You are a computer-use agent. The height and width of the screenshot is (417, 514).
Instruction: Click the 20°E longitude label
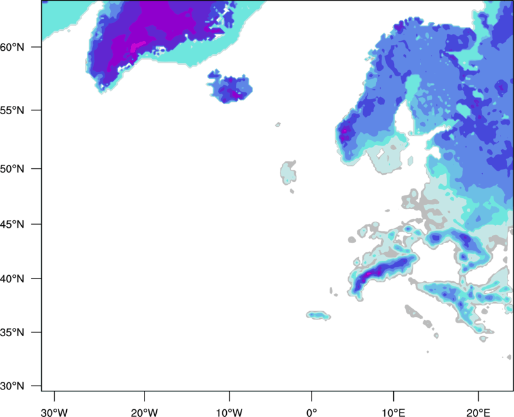tap(478, 413)
